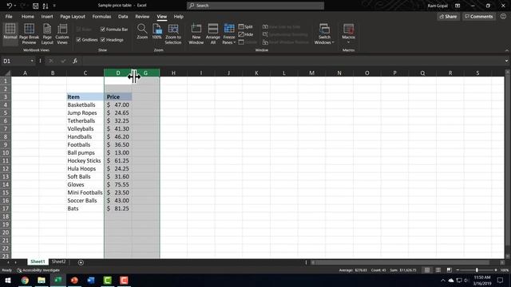511x287 pixels.
Task: Toggle the Headings checkbox
Action: 103,40
